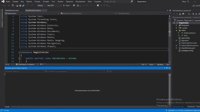Click the bookmark toolbar icon
200x112 pixels.
(x=98, y=6)
